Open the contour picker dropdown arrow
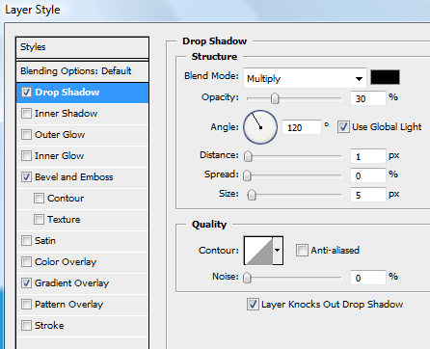Viewport: 430px width, 349px height. (278, 251)
